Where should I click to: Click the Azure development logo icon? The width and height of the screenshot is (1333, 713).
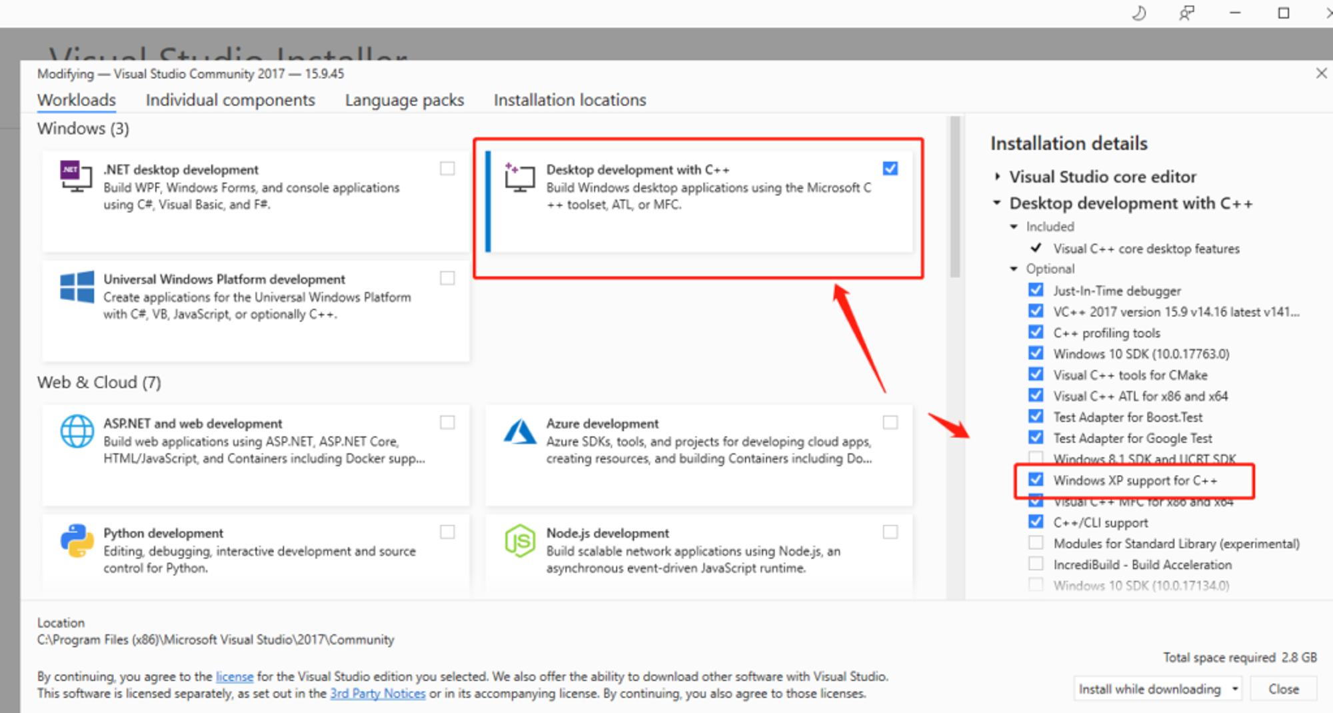click(x=519, y=431)
